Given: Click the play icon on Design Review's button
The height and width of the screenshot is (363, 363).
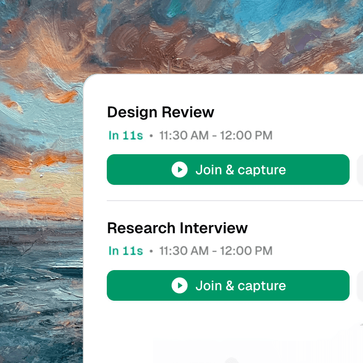Looking at the screenshot, I should click(x=180, y=170).
